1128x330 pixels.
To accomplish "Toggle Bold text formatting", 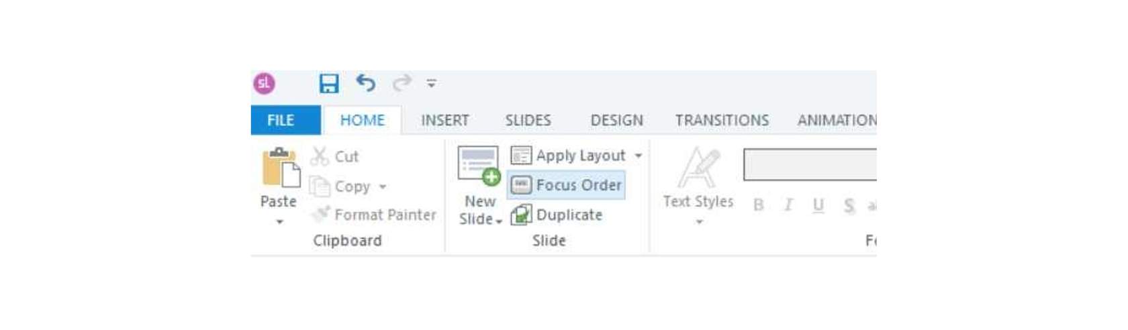I will 758,205.
